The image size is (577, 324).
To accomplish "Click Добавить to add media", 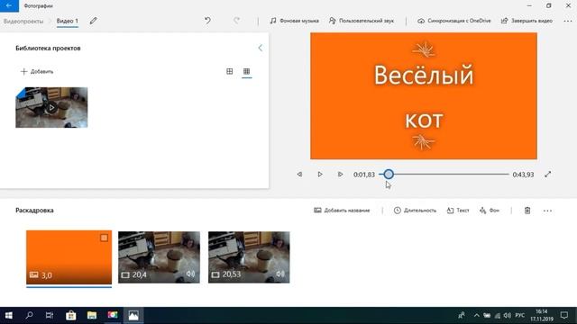I will tap(37, 72).
